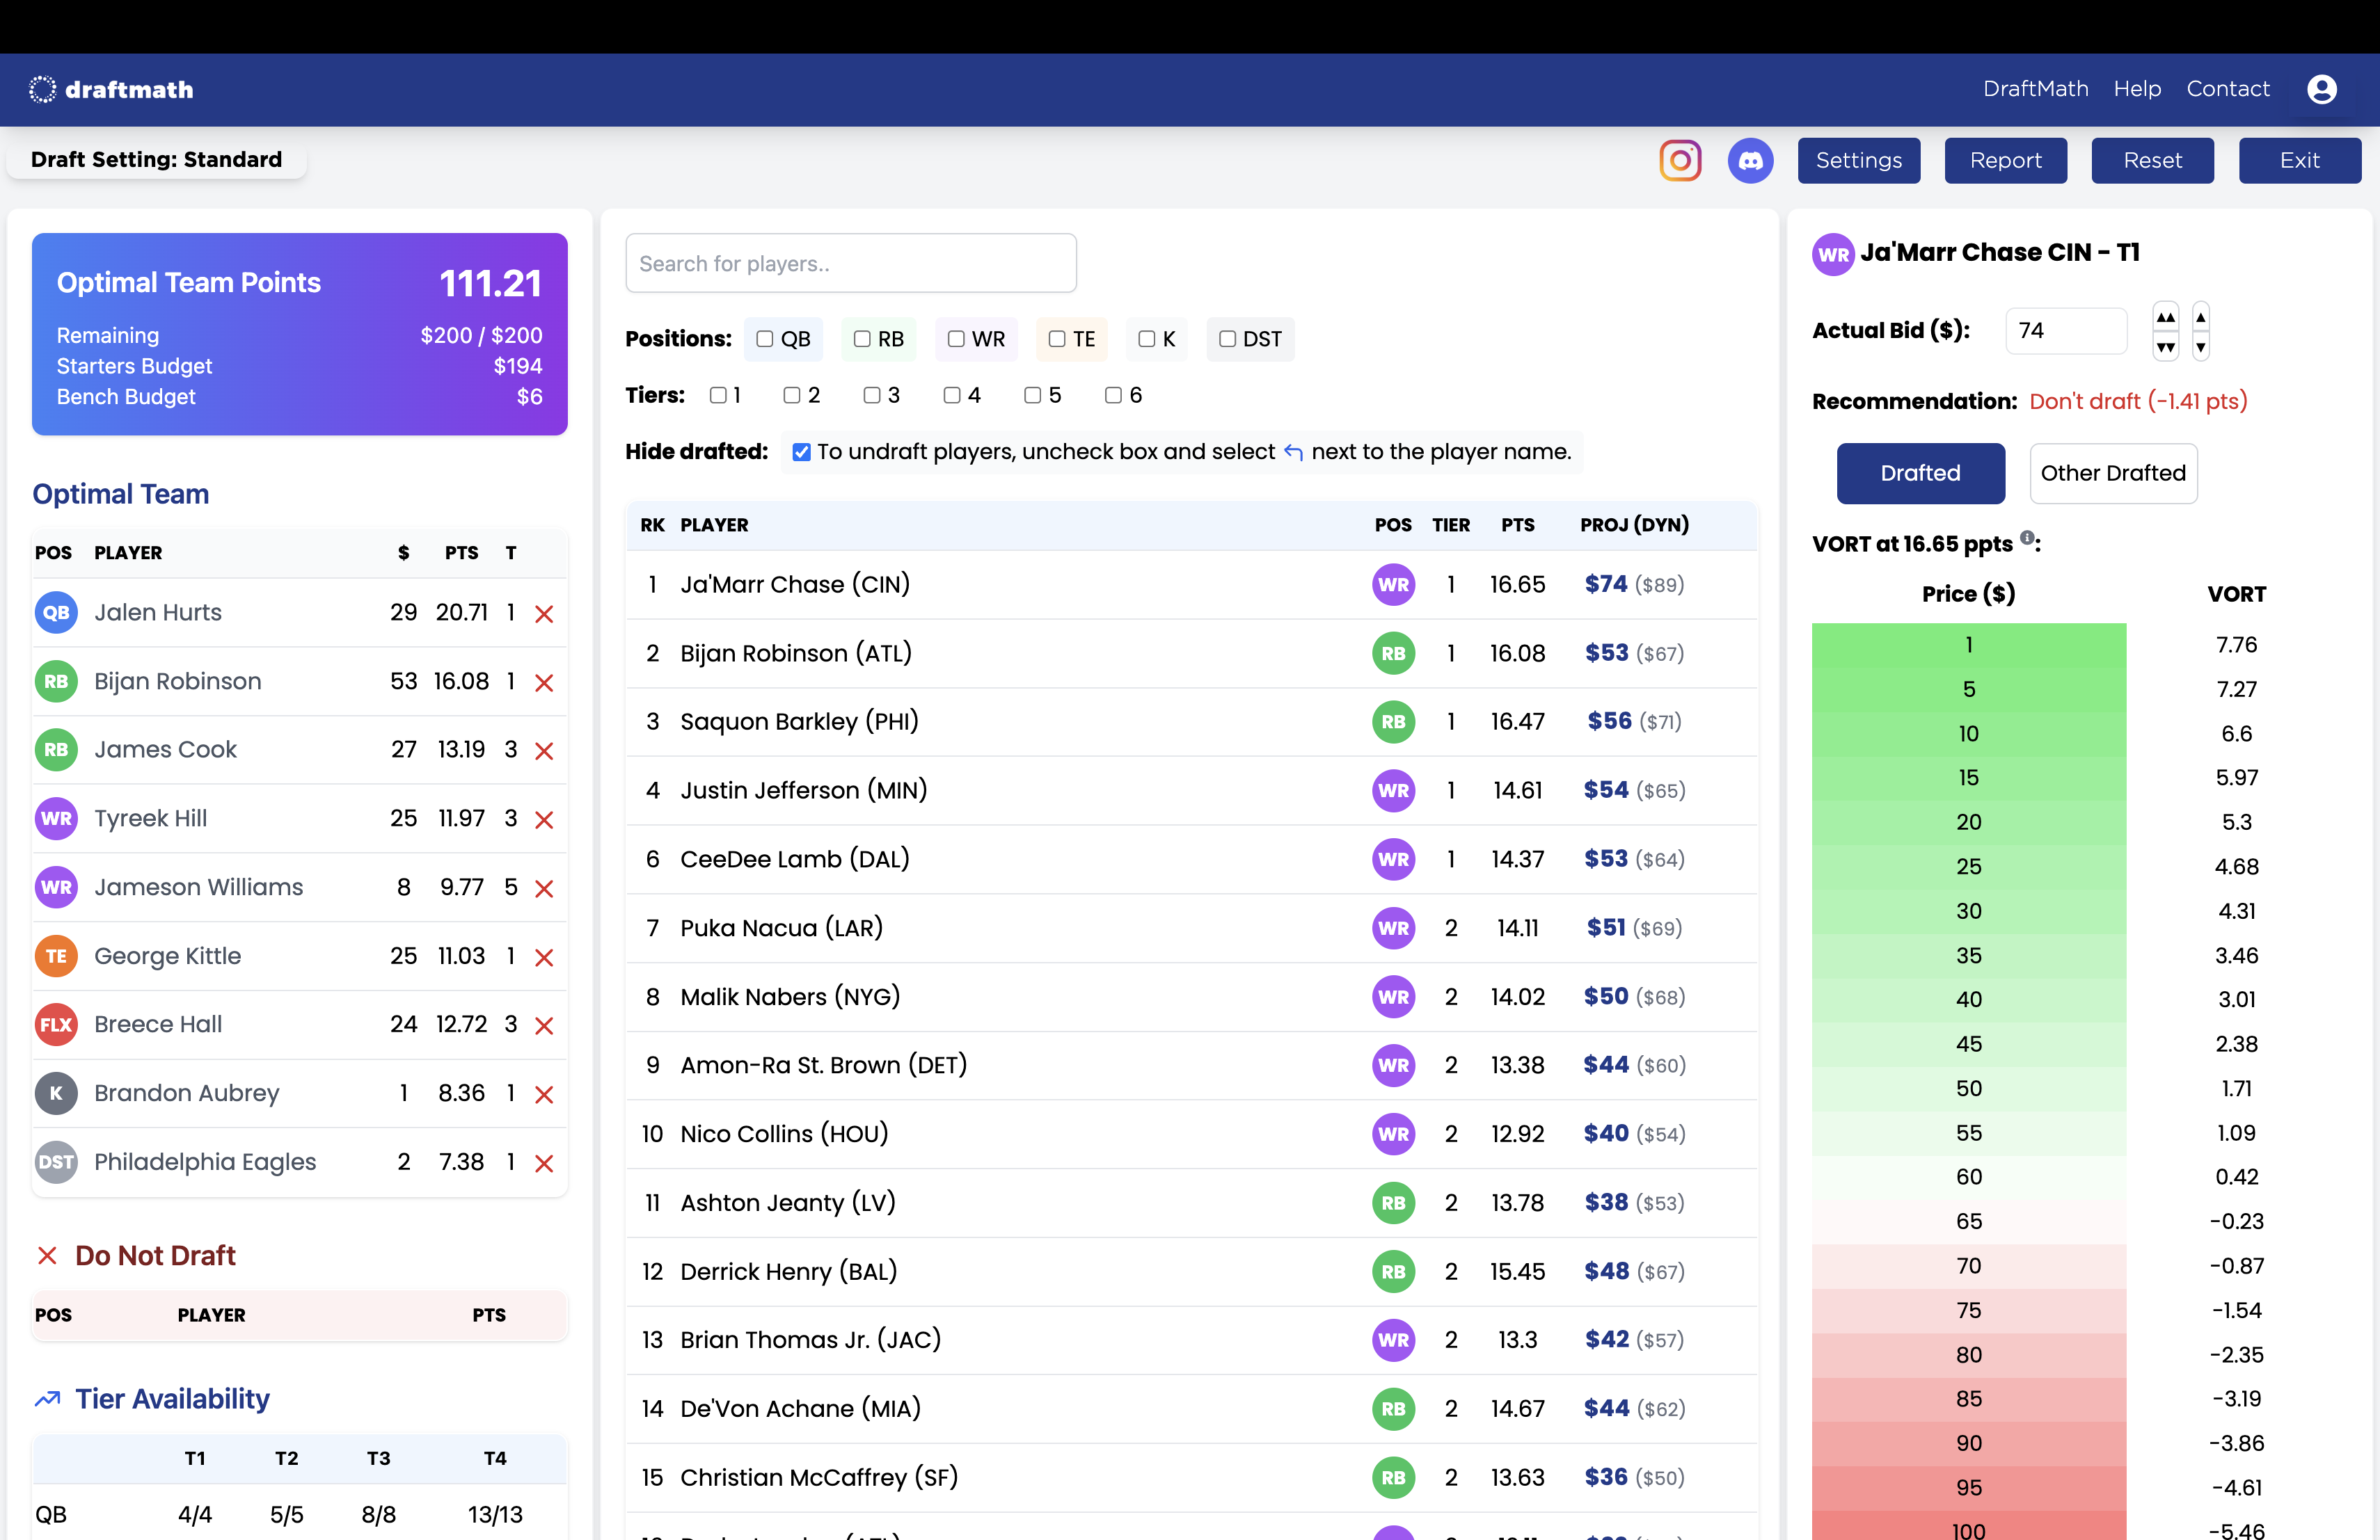Remove George Kittle from optimal team
This screenshot has height=1540, width=2380.
click(544, 957)
